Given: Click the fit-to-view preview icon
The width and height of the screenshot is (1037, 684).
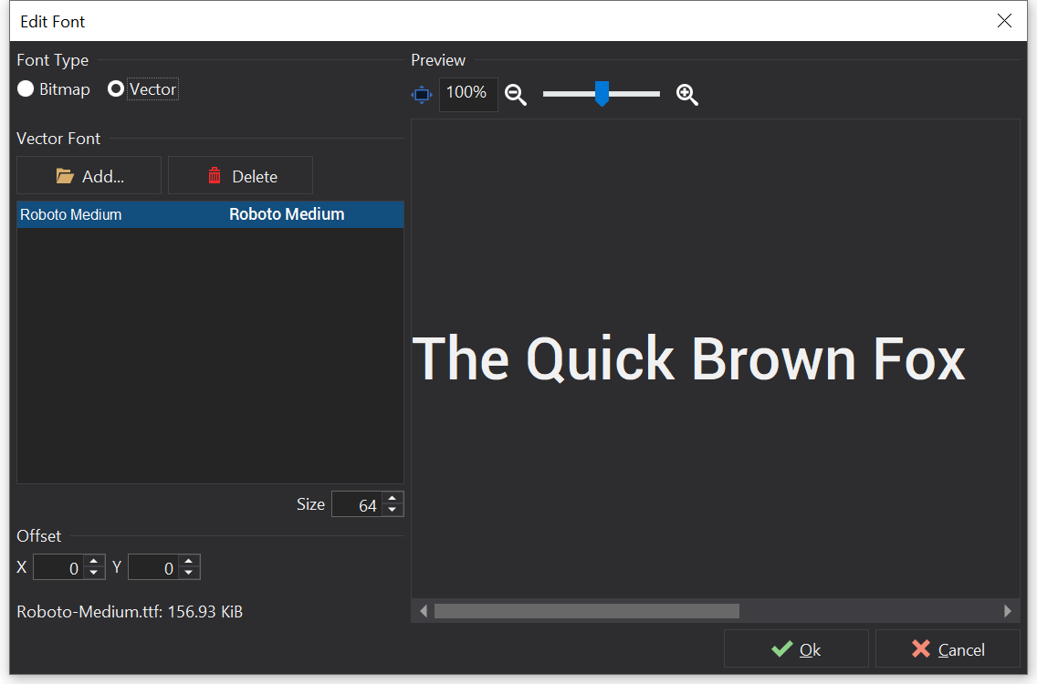Looking at the screenshot, I should [x=422, y=94].
